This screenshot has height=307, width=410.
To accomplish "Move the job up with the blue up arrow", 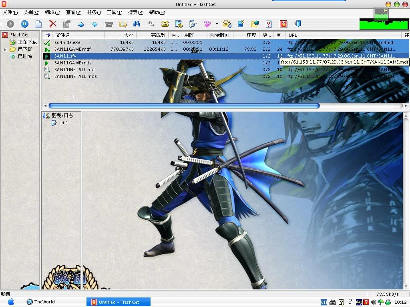I will pos(81,24).
